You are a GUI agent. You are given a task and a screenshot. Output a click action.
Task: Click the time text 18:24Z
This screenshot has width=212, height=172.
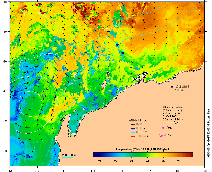180,90
